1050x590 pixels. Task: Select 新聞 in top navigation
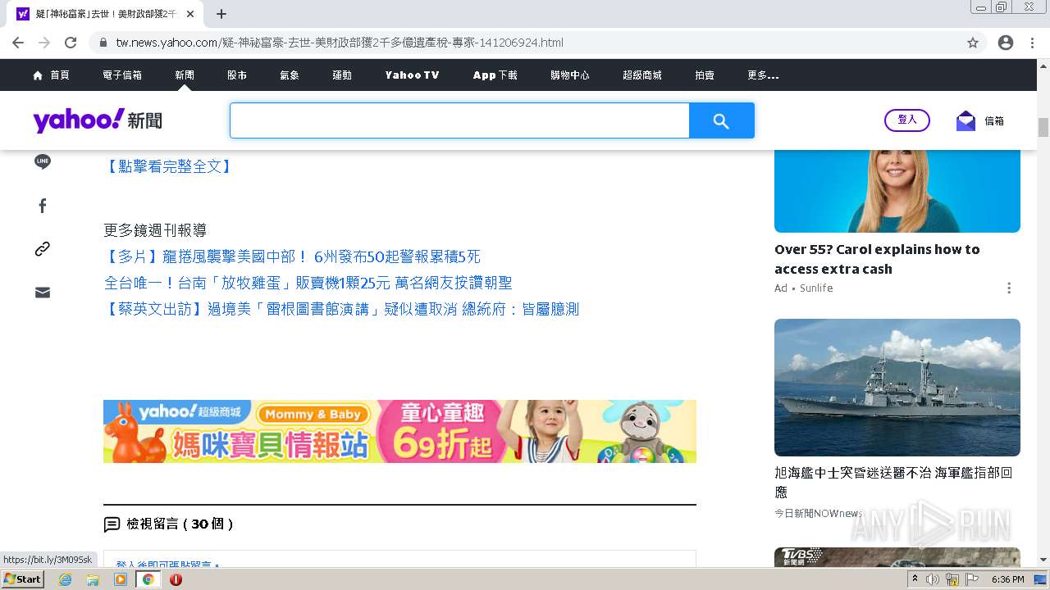pyautogui.click(x=185, y=75)
